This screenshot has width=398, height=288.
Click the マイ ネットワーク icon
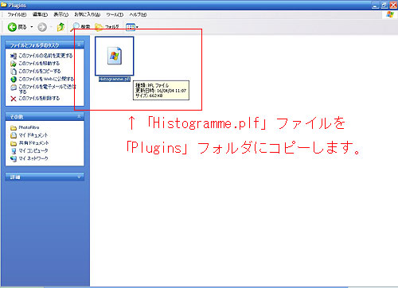tap(14, 159)
